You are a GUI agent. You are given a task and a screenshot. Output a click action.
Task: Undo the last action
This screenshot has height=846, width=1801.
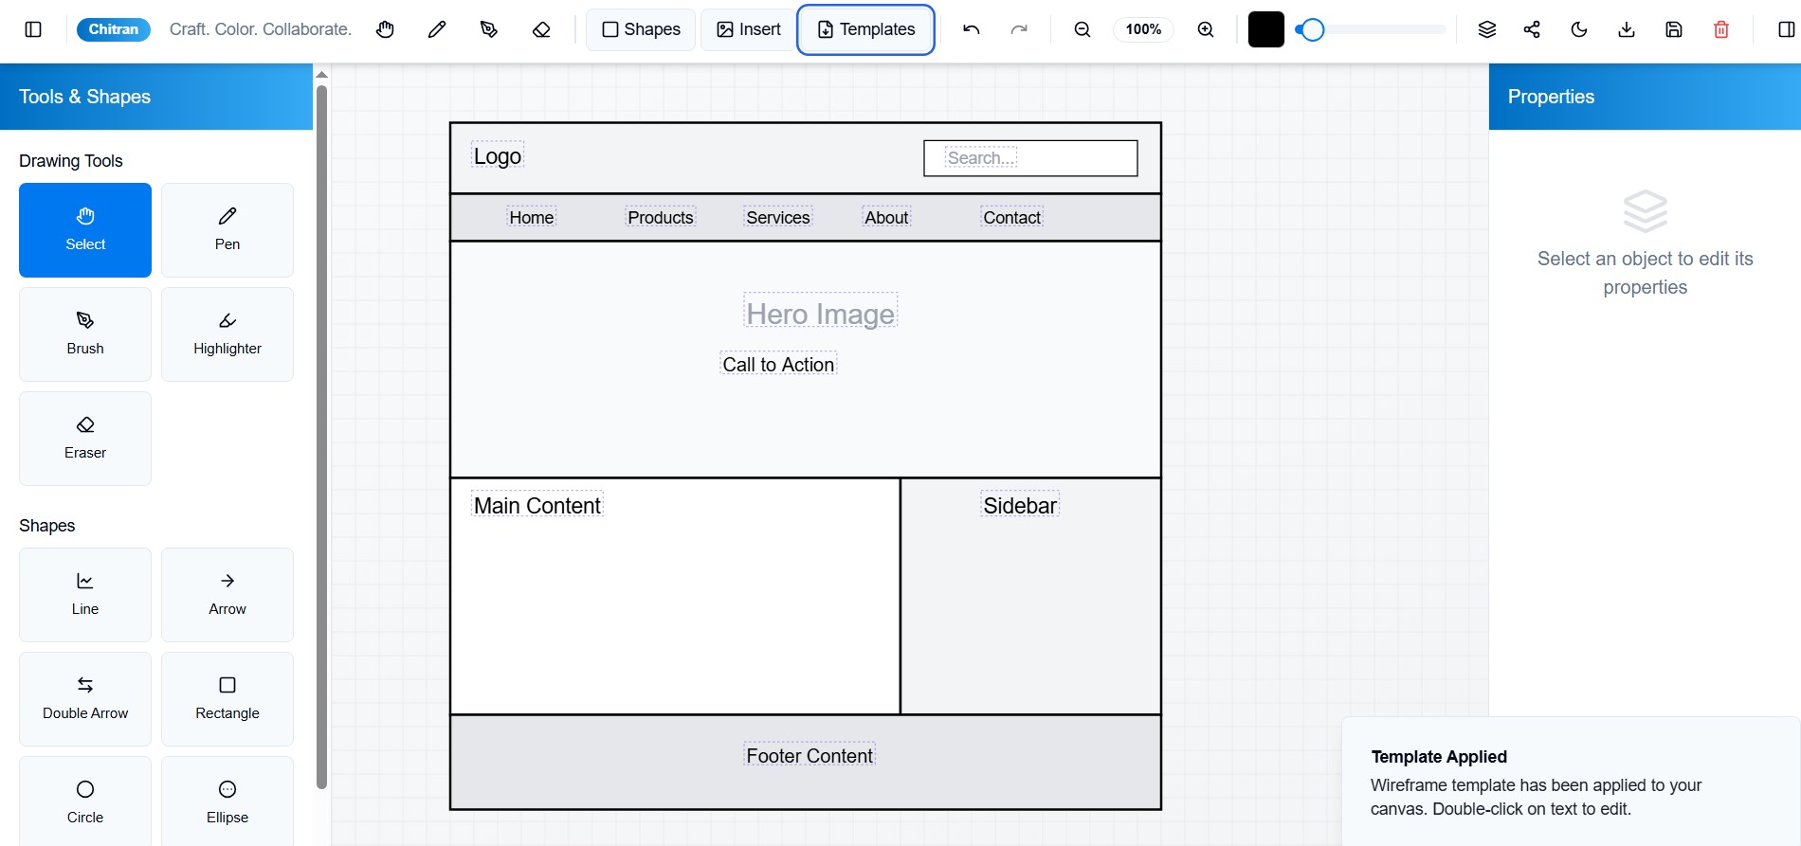click(972, 29)
